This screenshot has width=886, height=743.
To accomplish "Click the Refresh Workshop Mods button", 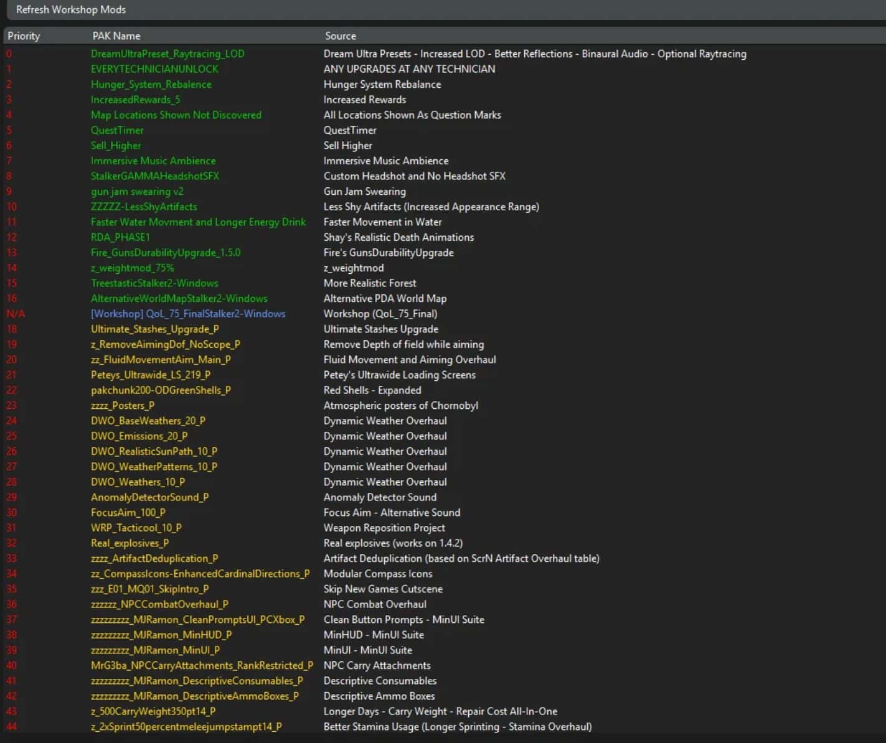I will [70, 10].
